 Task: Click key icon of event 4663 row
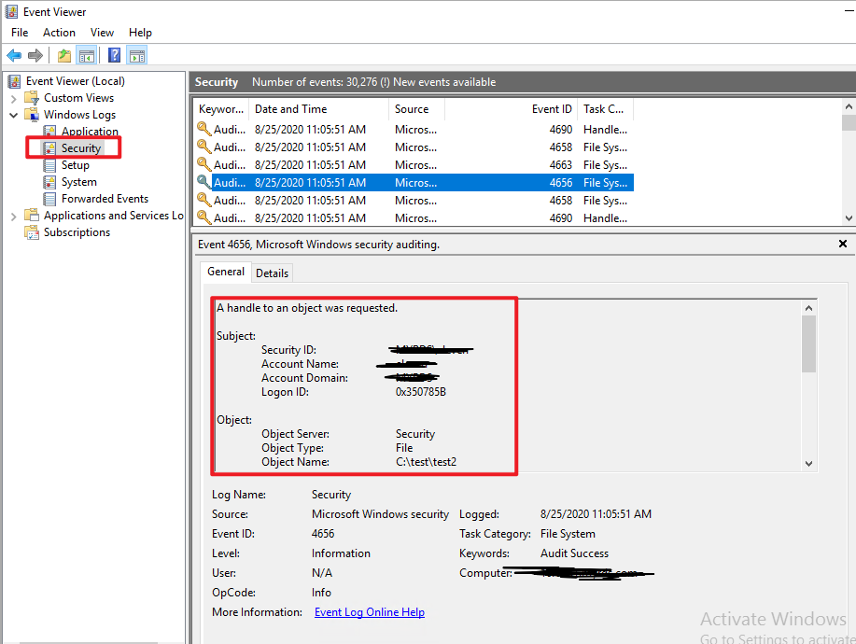point(204,165)
